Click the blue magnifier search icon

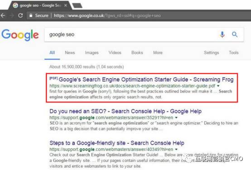(235, 34)
